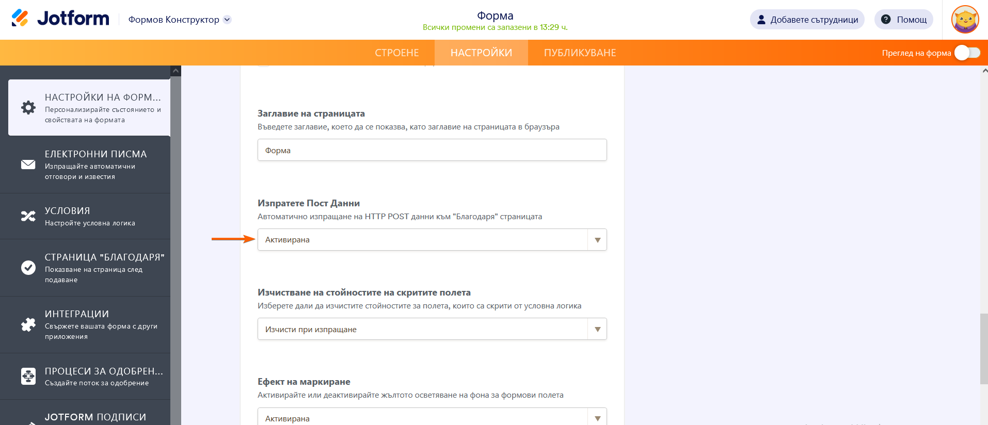Click the person icon in Добавете сътрудници

coord(761,20)
